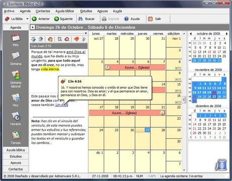This screenshot has width=232, height=181.
Task: Go to previous month in mini calendar
Action: pyautogui.click(x=191, y=34)
